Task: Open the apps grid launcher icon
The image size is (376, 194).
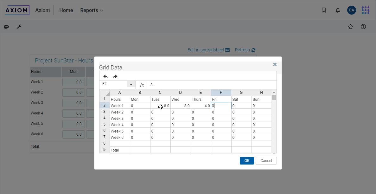Action: [x=365, y=10]
